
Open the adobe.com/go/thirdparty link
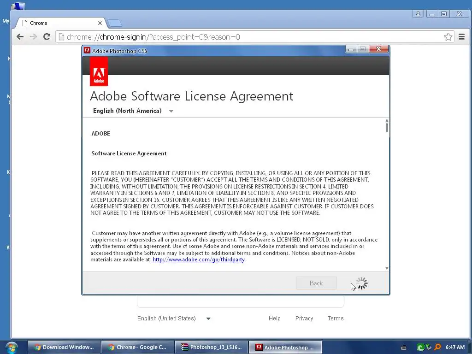point(198,260)
